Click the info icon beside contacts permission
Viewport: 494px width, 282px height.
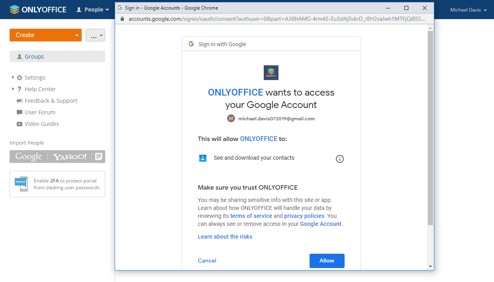(x=340, y=159)
